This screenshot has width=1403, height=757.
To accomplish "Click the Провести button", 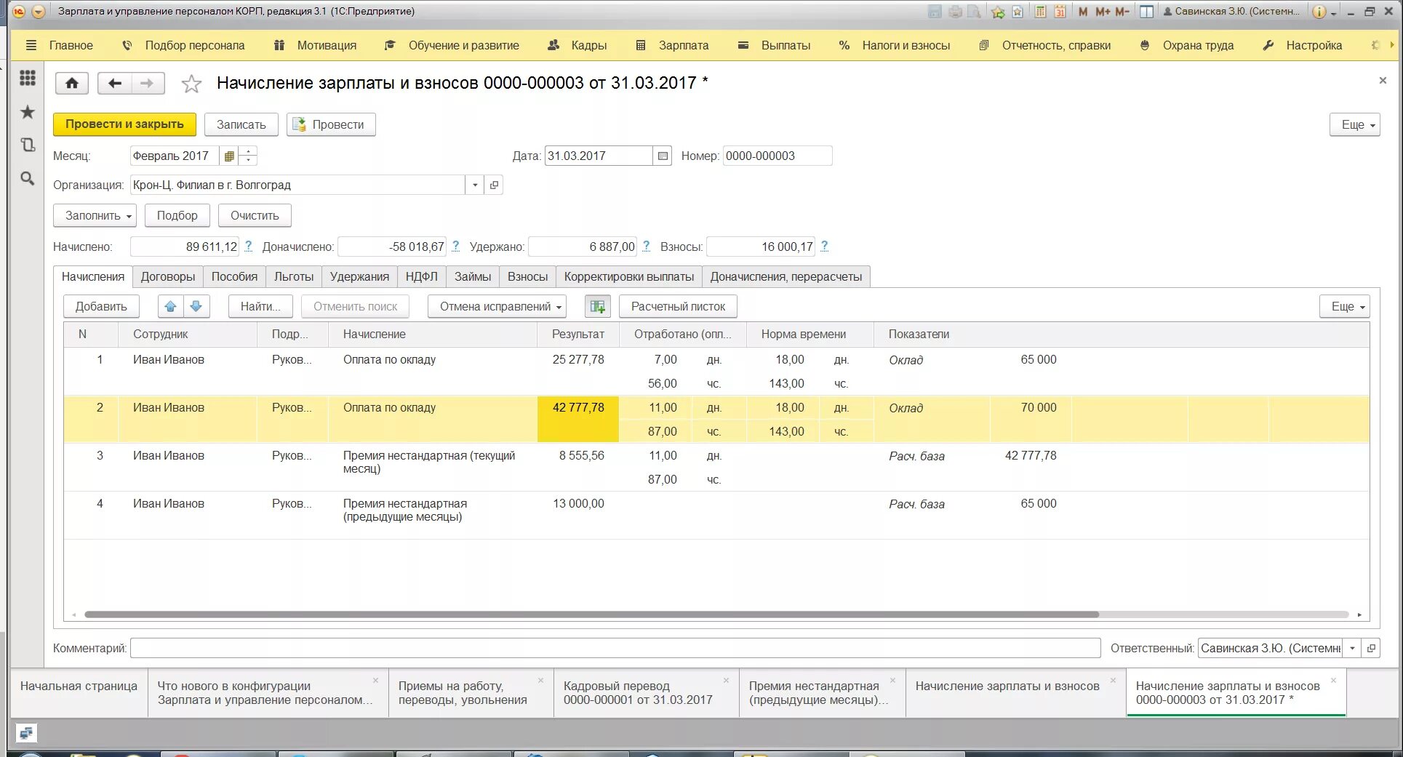I will point(331,124).
